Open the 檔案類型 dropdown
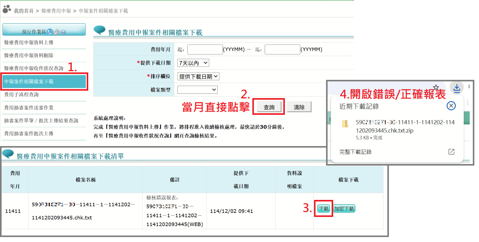Screen dimensions: 479x242 point(198,90)
